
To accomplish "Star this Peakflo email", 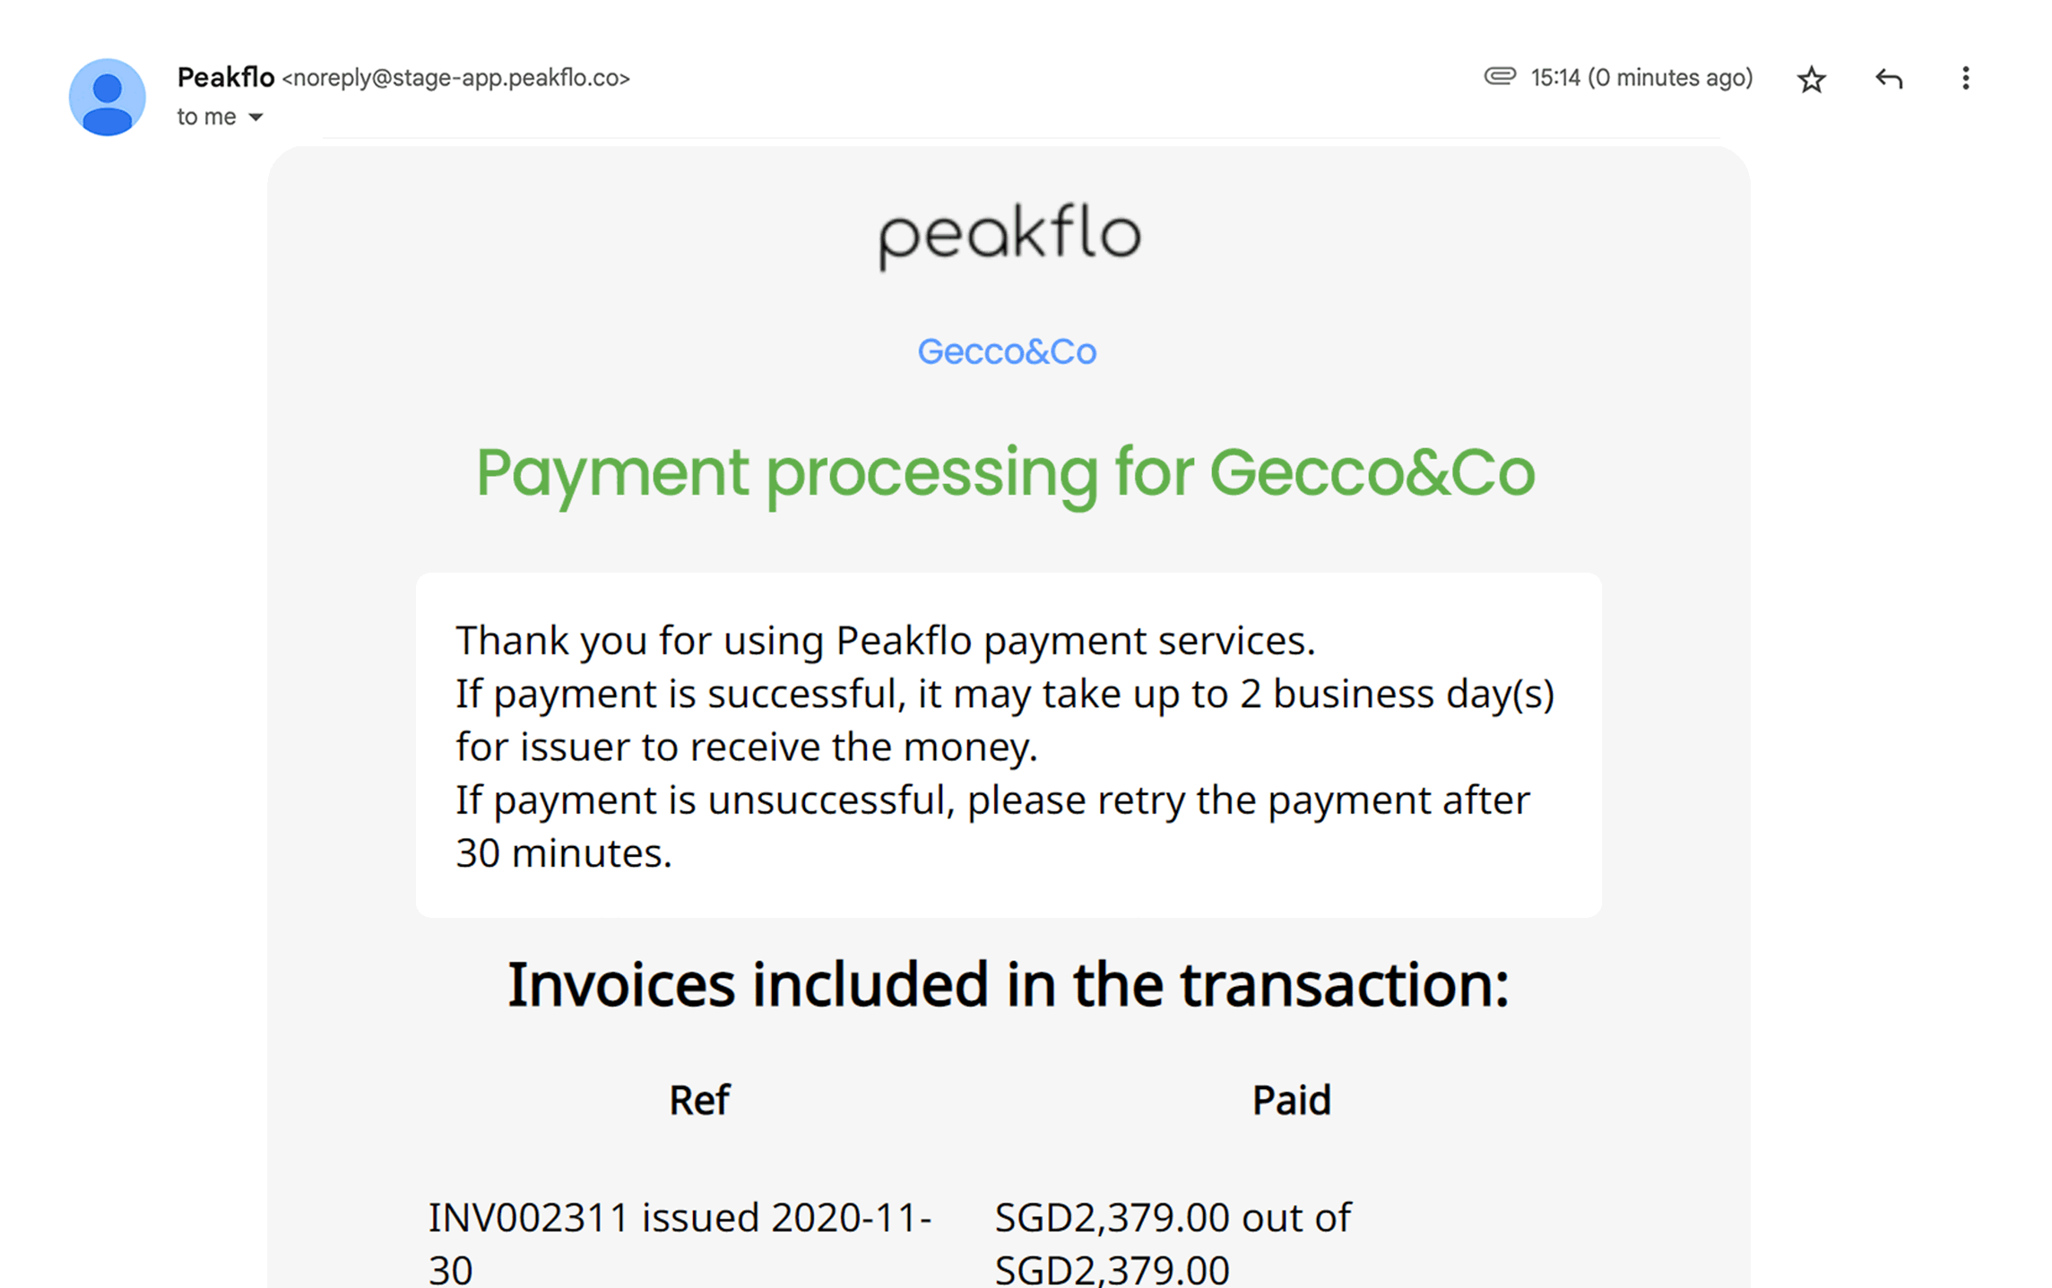I will [1811, 80].
